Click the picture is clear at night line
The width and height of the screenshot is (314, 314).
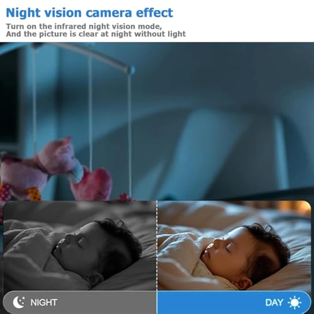[x=96, y=34]
